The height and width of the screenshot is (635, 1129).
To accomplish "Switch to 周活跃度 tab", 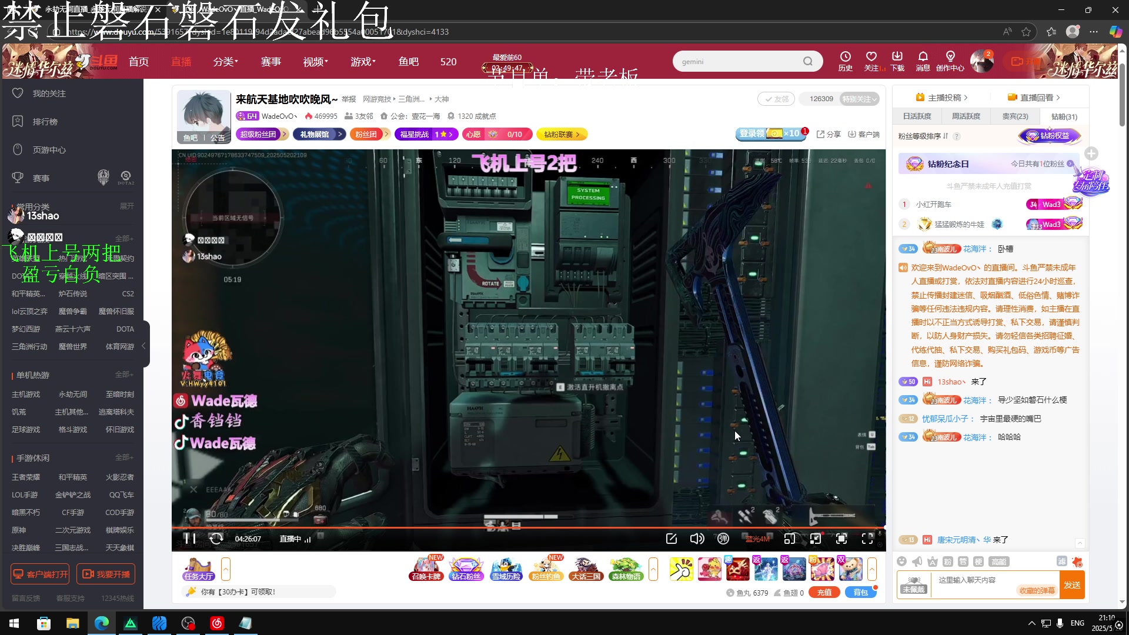I will pyautogui.click(x=966, y=116).
